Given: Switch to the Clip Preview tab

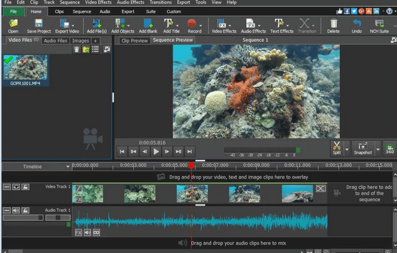Looking at the screenshot, I should [134, 41].
